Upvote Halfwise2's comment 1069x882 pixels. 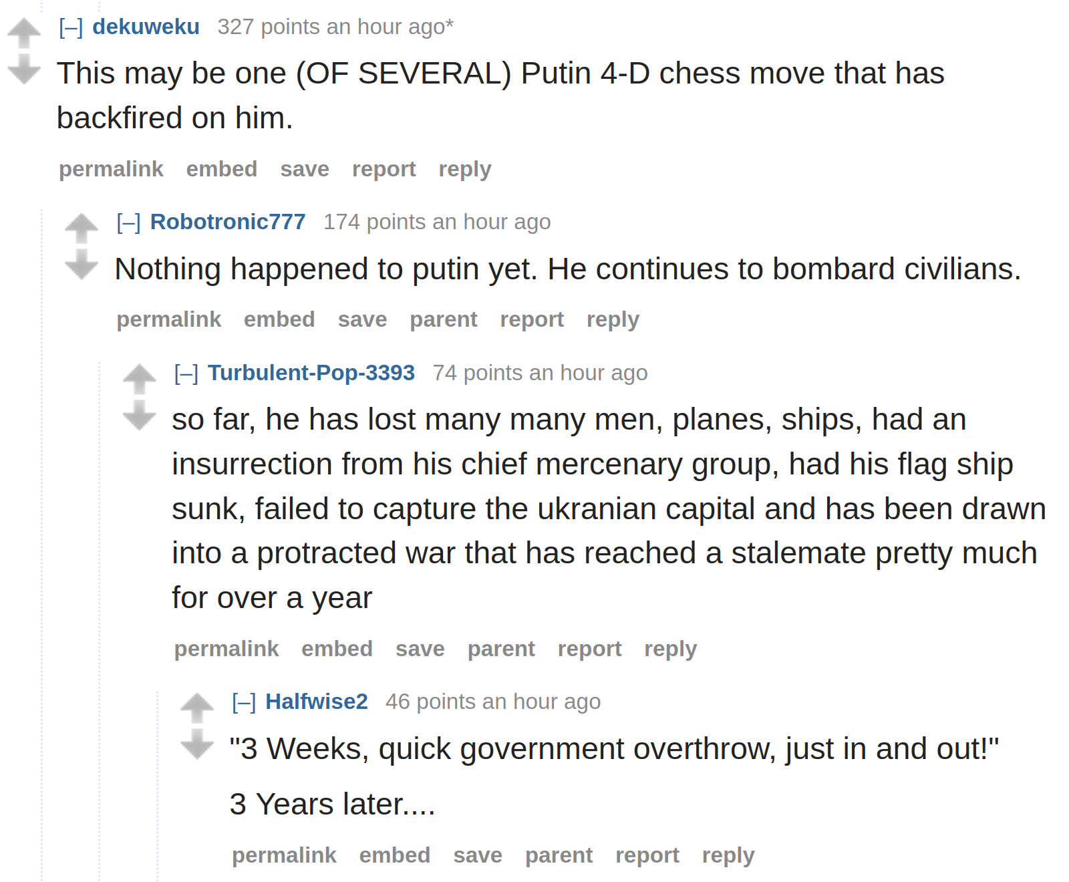197,708
